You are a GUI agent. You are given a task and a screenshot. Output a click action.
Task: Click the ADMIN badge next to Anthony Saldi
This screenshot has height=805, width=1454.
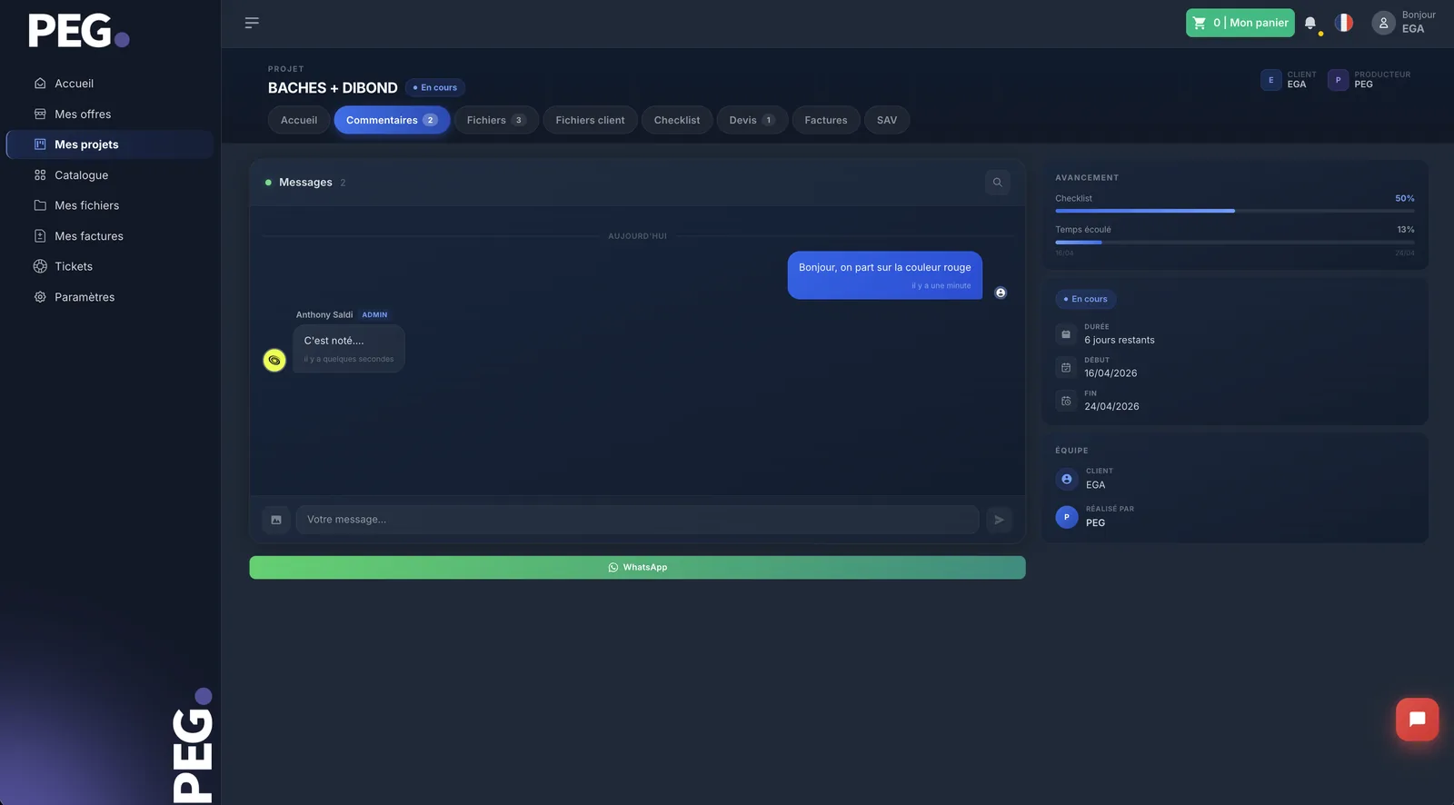click(x=374, y=315)
